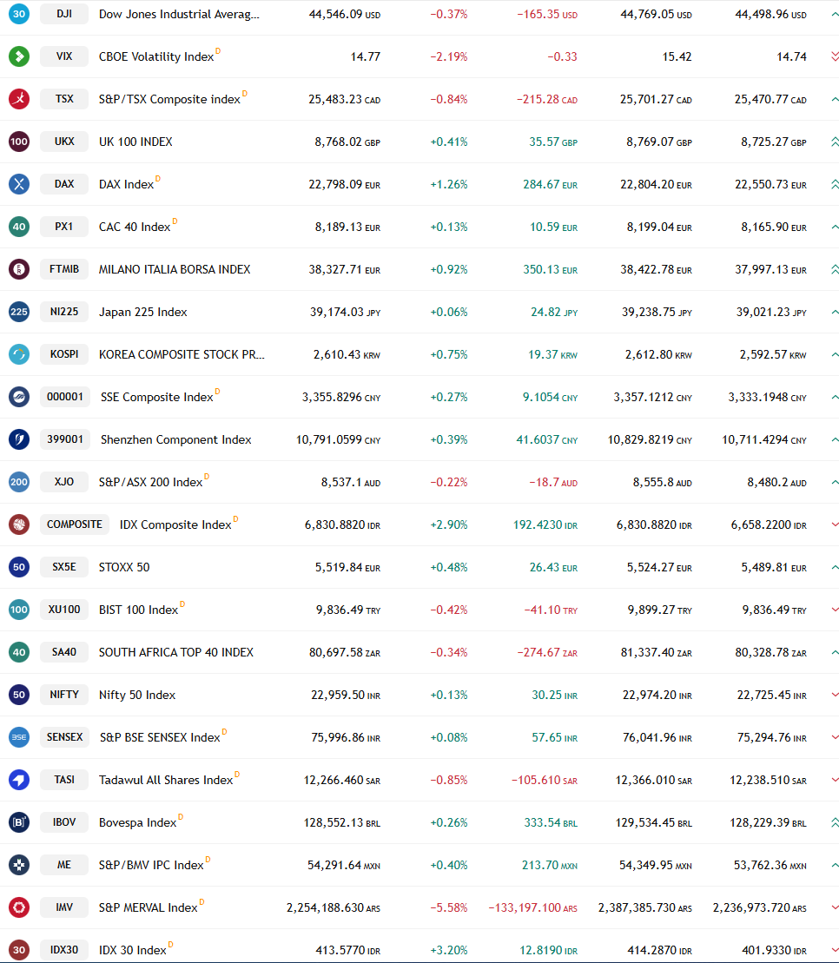Screen dimensions: 839x963
Task: Select the COMPOSITE ticker badge
Action: coord(75,524)
